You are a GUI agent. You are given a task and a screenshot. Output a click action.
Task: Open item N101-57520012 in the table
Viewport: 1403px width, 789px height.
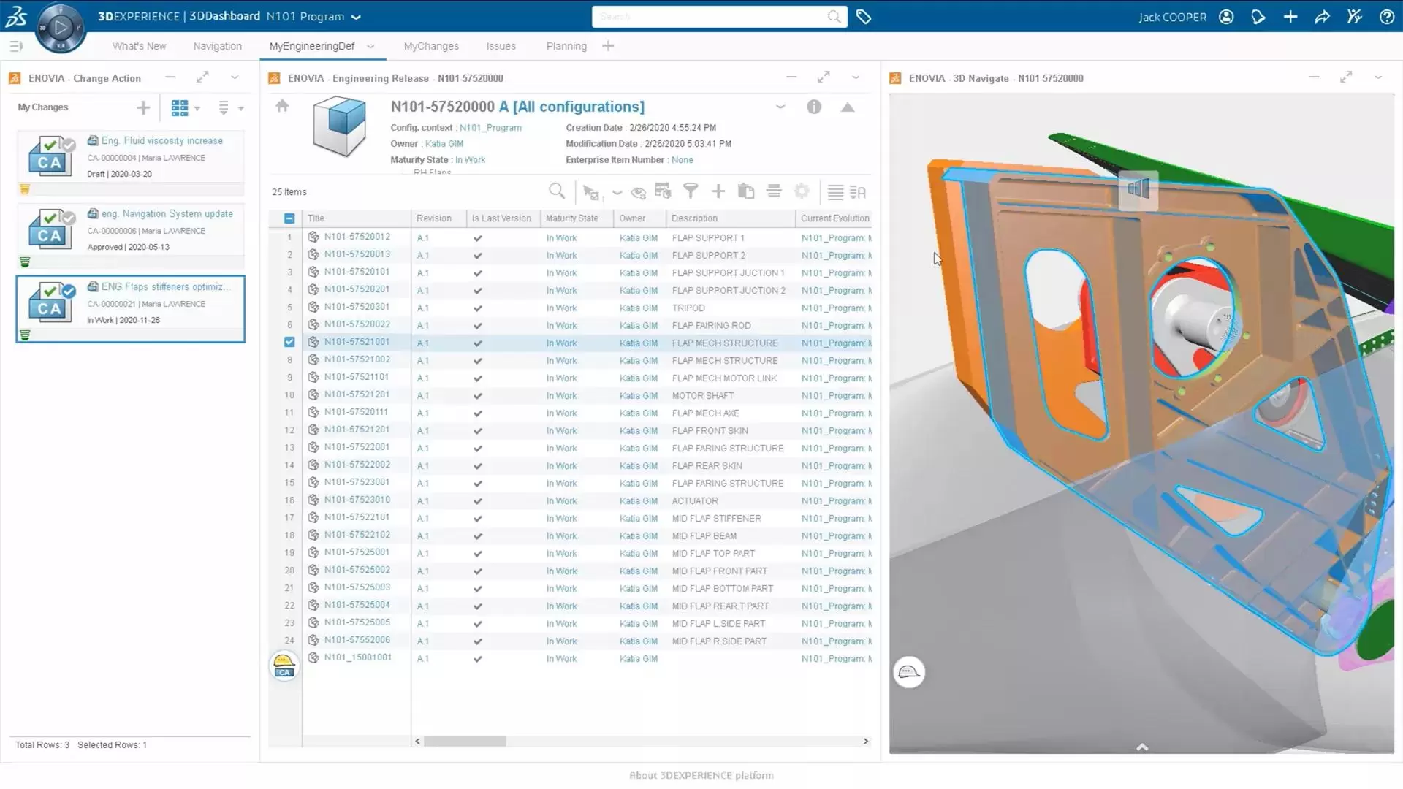[357, 237]
